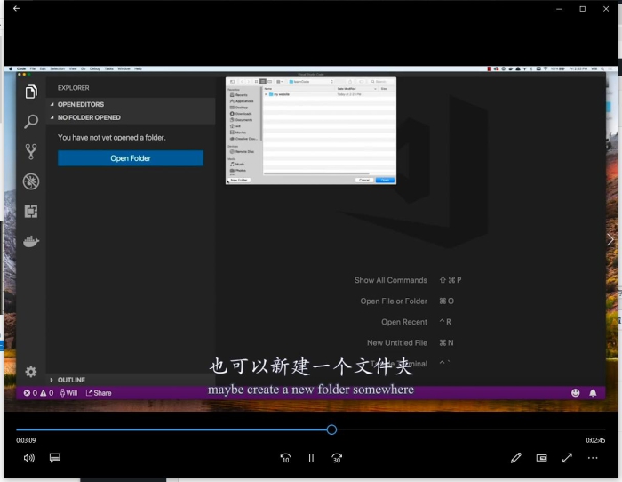Open the Code menu in macOS menu bar
This screenshot has height=482, width=622.
click(21, 68)
